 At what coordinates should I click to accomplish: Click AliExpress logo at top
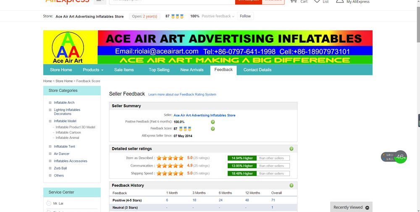coord(67,1)
